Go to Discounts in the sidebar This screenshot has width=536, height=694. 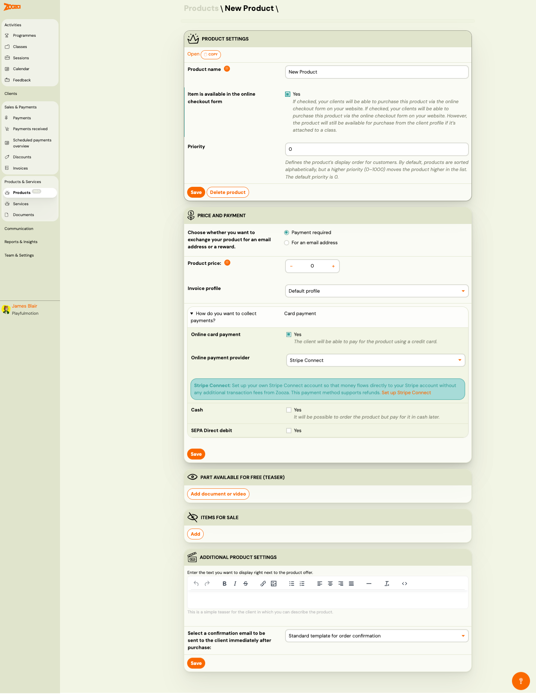tap(22, 157)
